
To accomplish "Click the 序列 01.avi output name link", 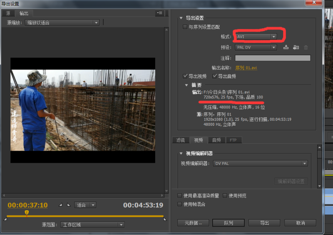I will coord(246,68).
